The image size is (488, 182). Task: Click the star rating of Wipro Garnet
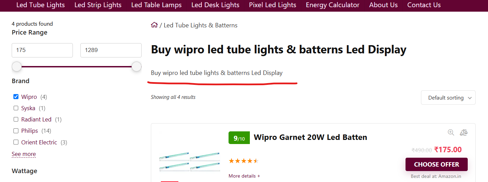click(244, 161)
